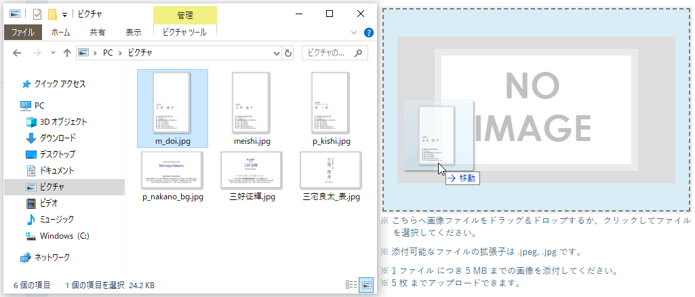Select ピクチャ in the navigation pane
Viewport: 695px width, 297px height.
pyautogui.click(x=64, y=187)
